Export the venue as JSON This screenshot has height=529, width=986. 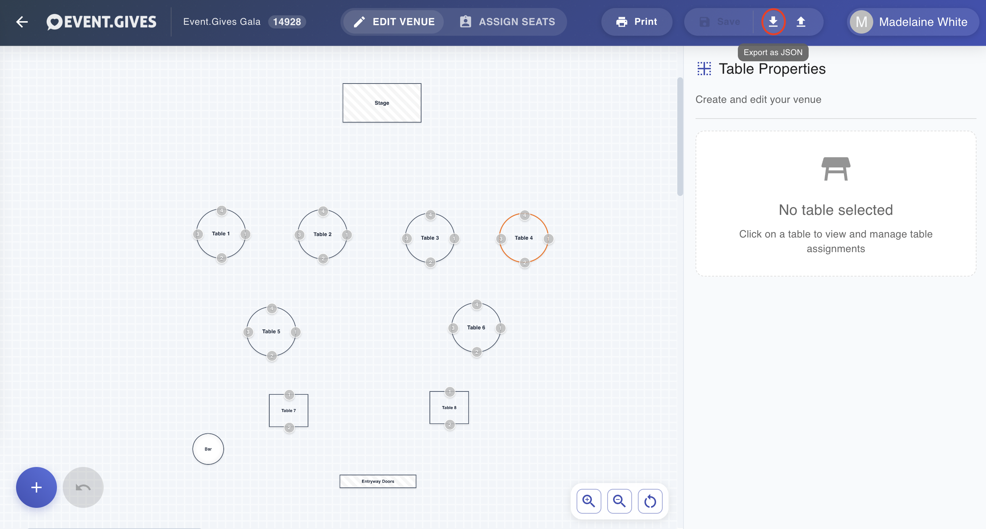[x=773, y=22]
